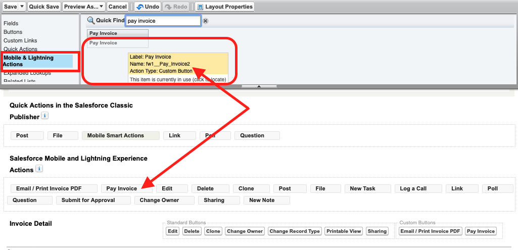Image resolution: width=518 pixels, height=250 pixels.
Task: Click Sharing standard button
Action: pyautogui.click(x=377, y=231)
